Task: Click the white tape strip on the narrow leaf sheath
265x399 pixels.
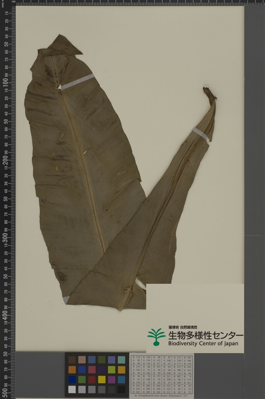Action: [201, 134]
